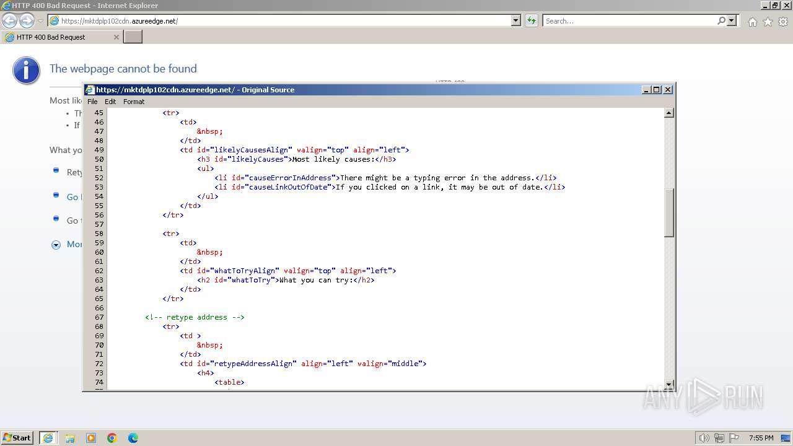Click the Home icon
Viewport: 793px width, 446px height.
[x=752, y=22]
